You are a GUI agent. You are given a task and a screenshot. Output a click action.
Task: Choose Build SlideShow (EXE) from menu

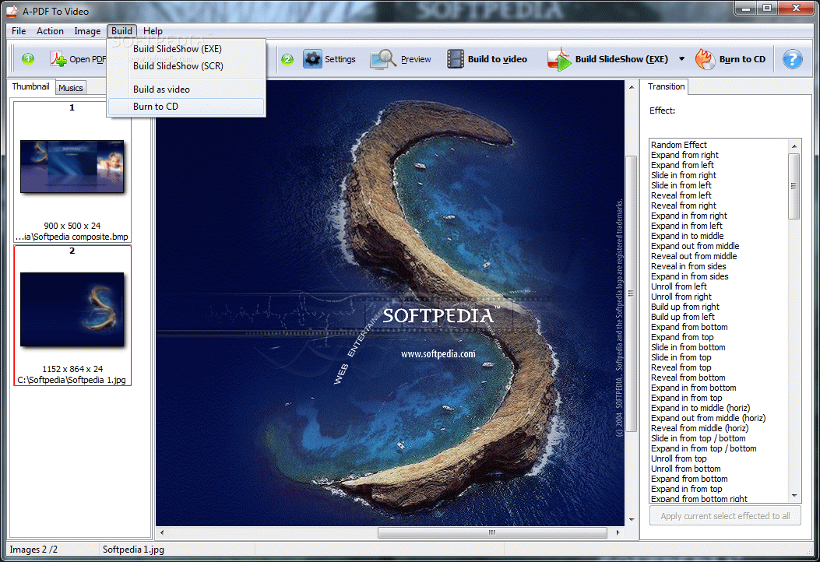tap(186, 48)
